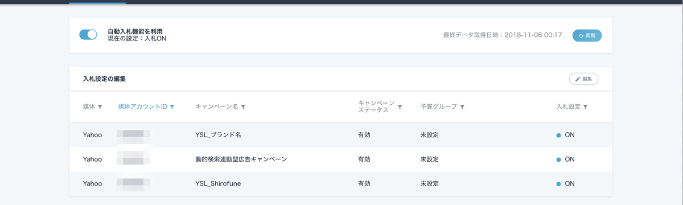Open filter icon next to 媒体アカウントID
683x205 pixels.
pyautogui.click(x=172, y=106)
